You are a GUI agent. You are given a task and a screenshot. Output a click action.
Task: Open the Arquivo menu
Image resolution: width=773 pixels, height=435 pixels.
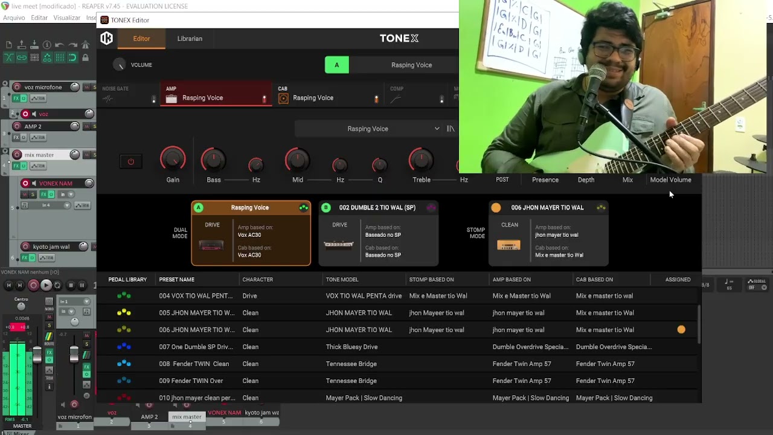tap(14, 18)
